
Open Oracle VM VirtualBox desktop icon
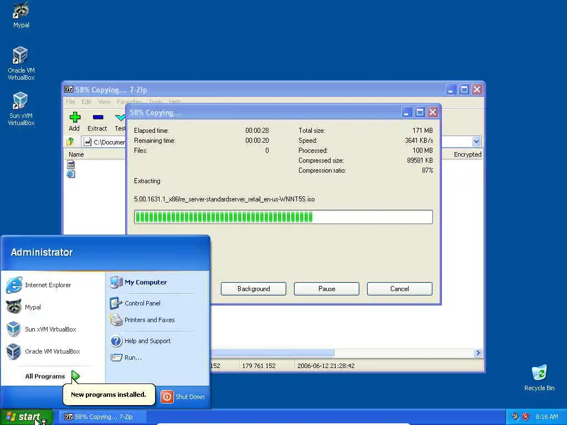(21, 63)
